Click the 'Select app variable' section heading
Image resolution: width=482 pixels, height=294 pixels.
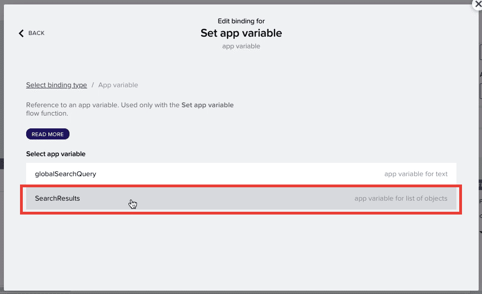(x=56, y=154)
